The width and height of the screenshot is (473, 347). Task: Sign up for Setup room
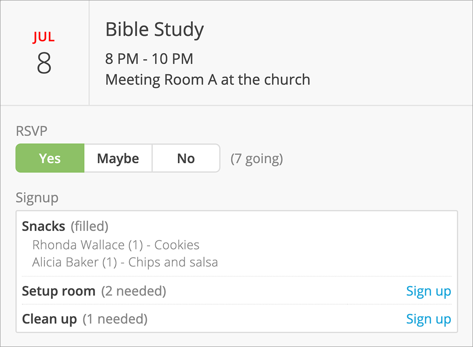428,291
